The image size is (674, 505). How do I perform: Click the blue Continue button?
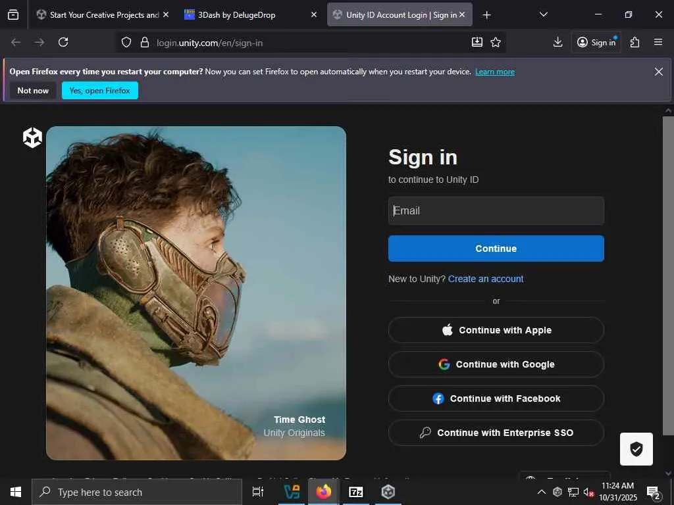coord(496,249)
